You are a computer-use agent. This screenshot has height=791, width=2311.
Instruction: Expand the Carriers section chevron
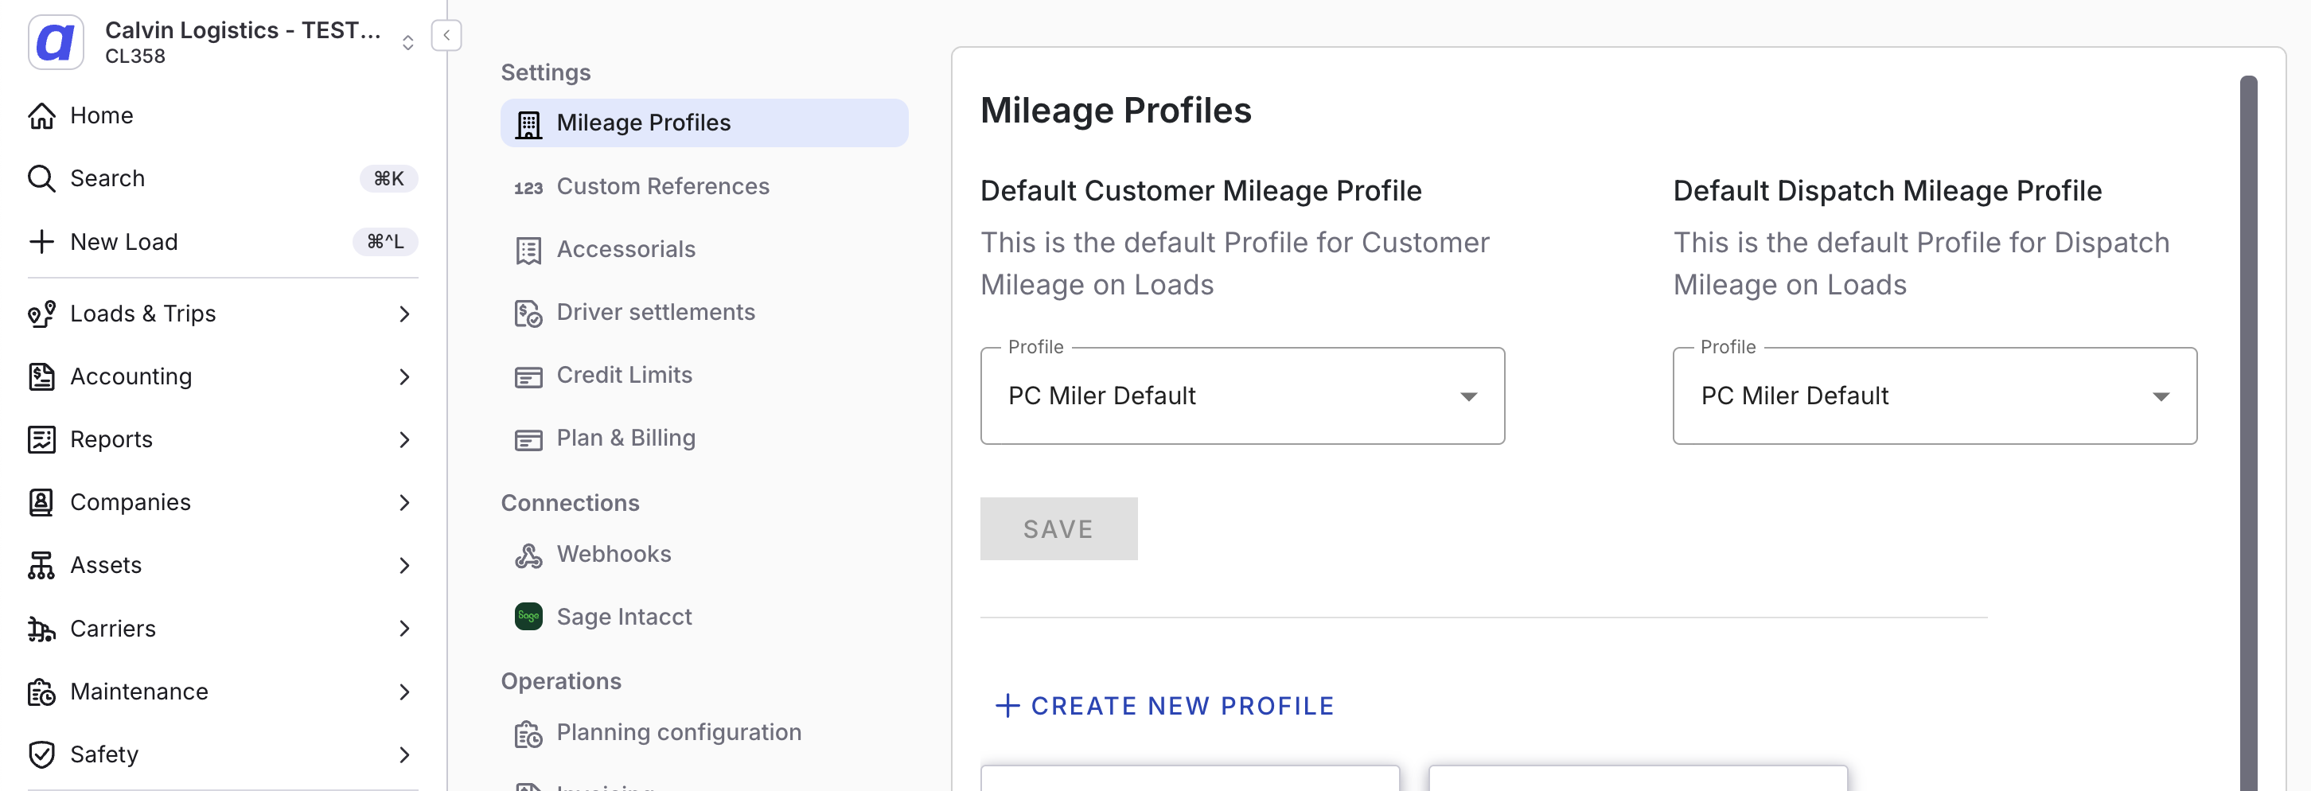pos(404,629)
